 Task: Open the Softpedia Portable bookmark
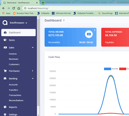[x=84, y=13]
